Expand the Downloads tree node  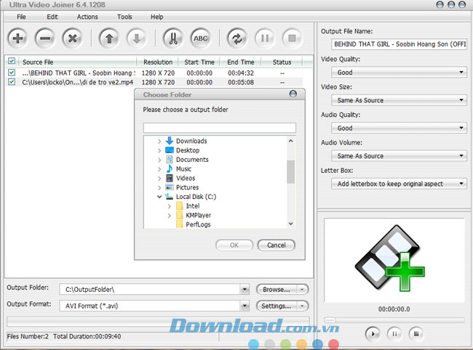(159, 141)
